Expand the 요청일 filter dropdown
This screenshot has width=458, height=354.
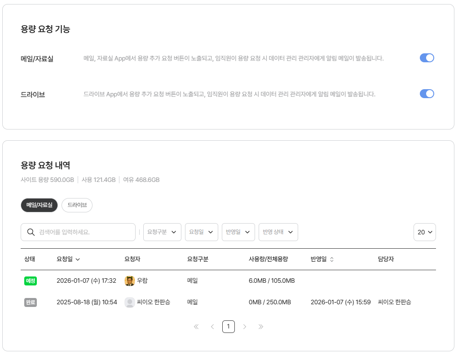point(201,232)
